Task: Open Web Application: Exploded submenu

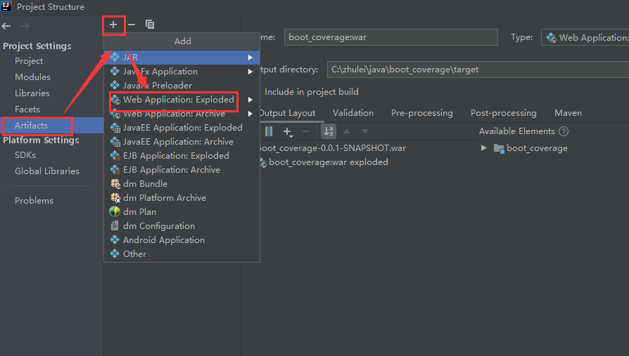Action: click(178, 100)
